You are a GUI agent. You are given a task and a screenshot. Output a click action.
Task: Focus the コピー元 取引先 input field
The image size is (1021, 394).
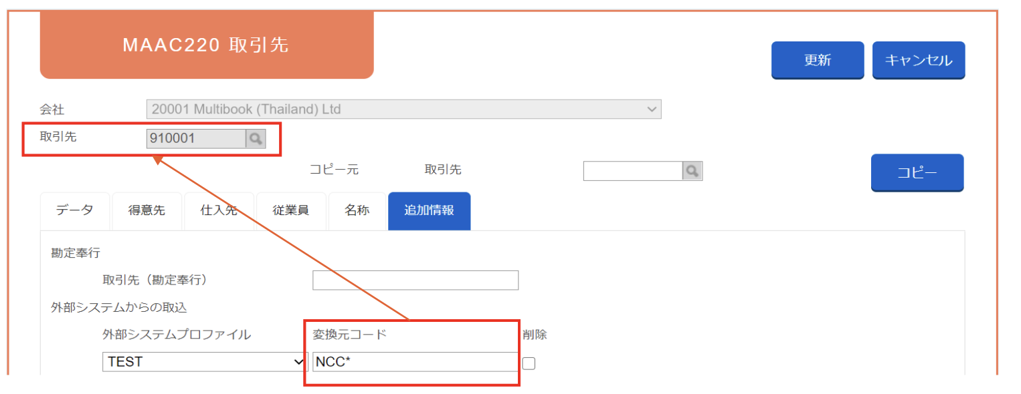pos(633,171)
